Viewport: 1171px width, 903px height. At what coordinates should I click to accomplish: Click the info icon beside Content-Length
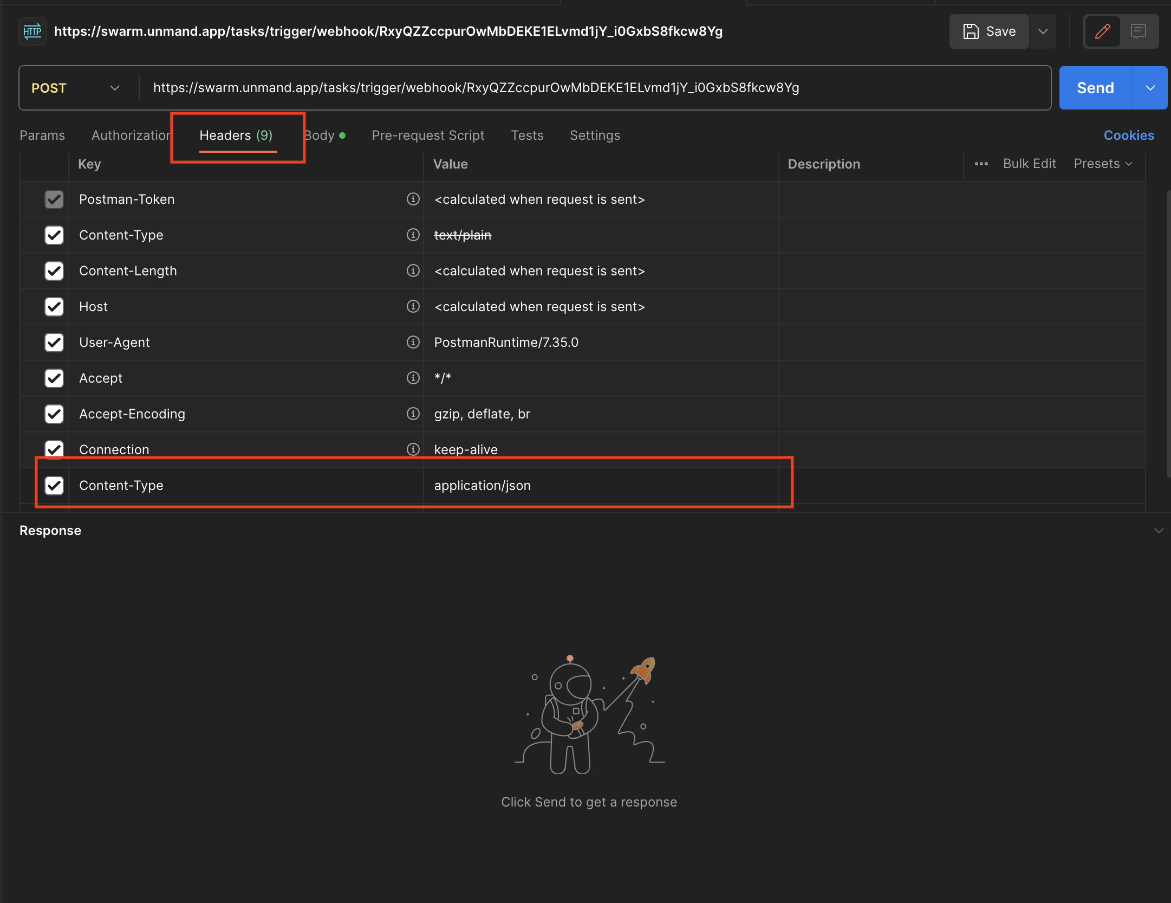click(413, 270)
